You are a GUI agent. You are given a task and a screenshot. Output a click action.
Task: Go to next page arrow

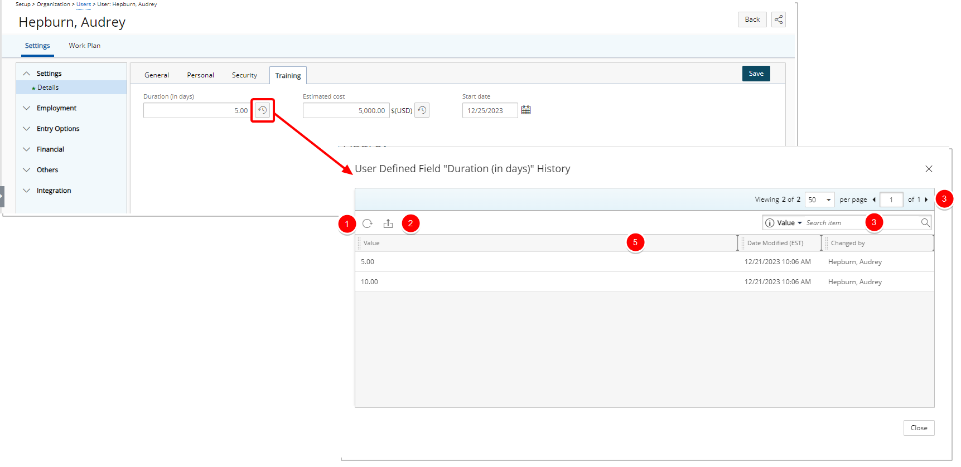pyautogui.click(x=926, y=200)
